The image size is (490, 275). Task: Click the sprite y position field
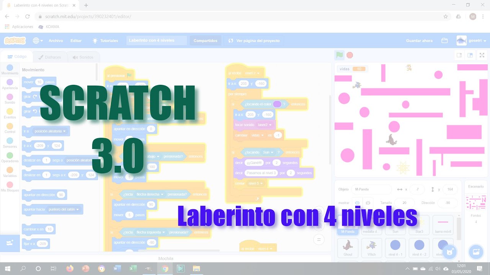(450, 189)
